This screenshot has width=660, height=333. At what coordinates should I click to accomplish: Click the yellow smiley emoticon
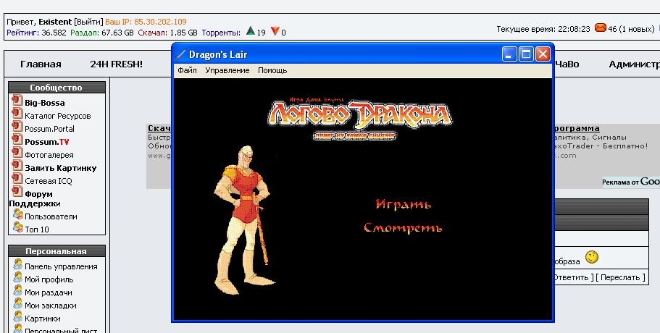pos(591,257)
